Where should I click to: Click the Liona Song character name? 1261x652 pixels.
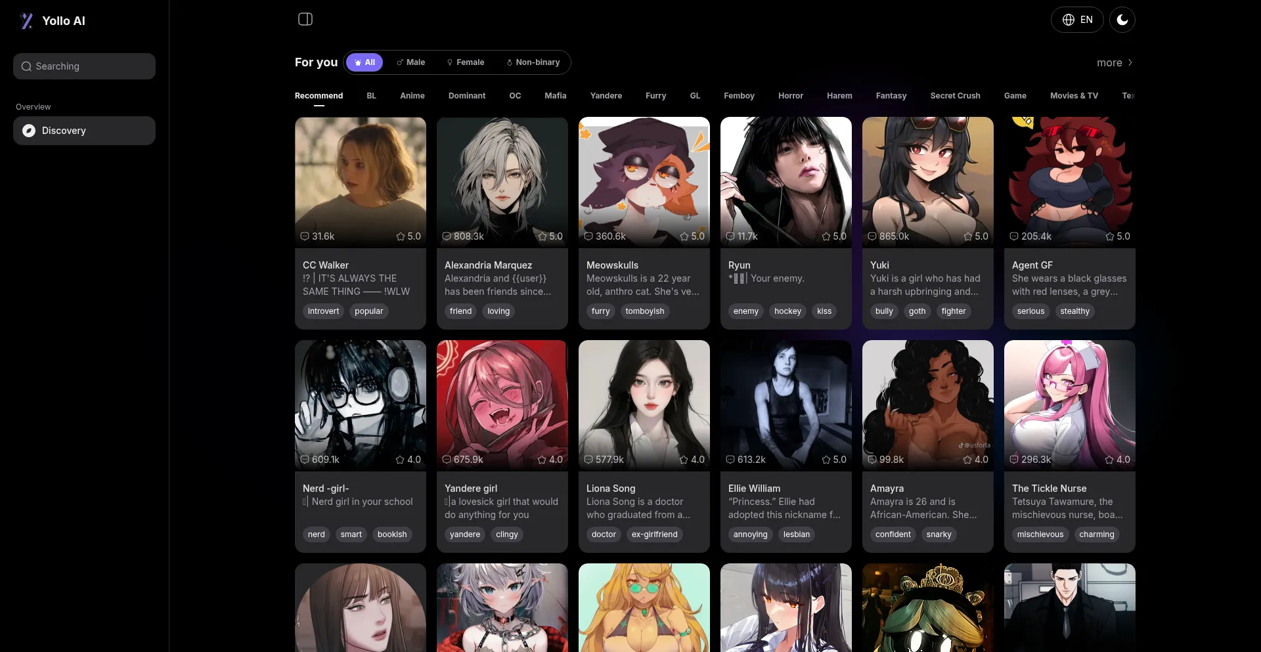(x=610, y=489)
